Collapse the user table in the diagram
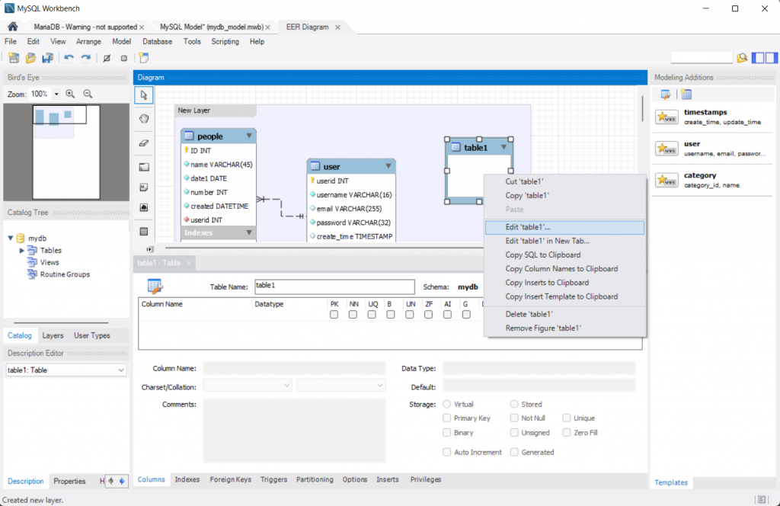Viewport: 780px width, 506px height. (388, 165)
